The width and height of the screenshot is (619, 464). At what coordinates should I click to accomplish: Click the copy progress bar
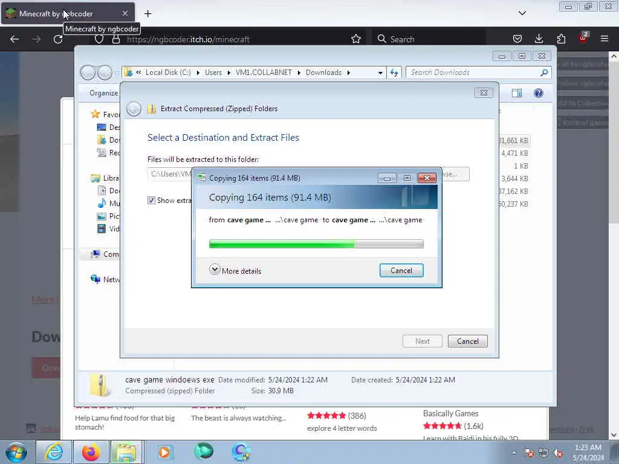316,244
